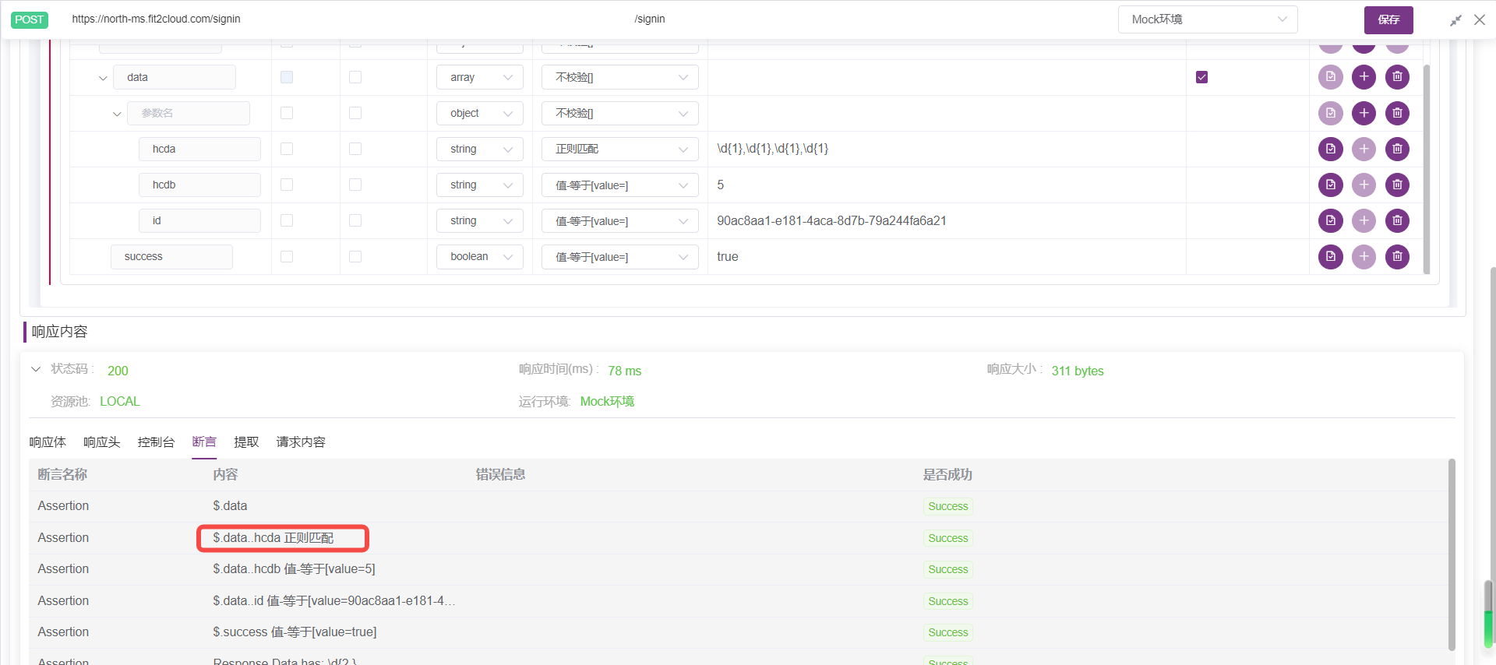The width and height of the screenshot is (1496, 665).
Task: Open advanced settings icon for hcdb row
Action: pyautogui.click(x=1330, y=185)
